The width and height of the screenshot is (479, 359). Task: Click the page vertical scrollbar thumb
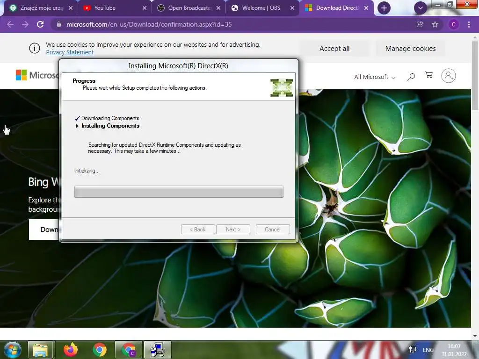pos(475,75)
